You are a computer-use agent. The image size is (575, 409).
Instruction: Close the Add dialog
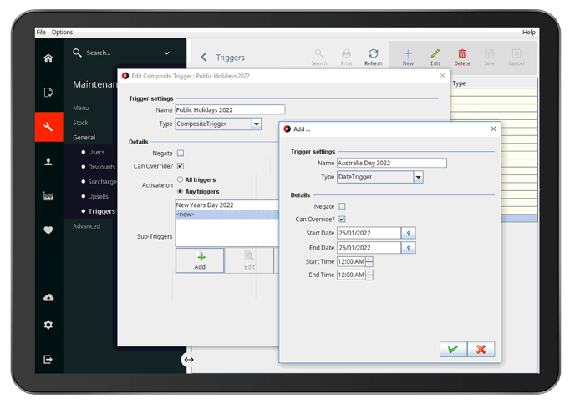pyautogui.click(x=493, y=129)
